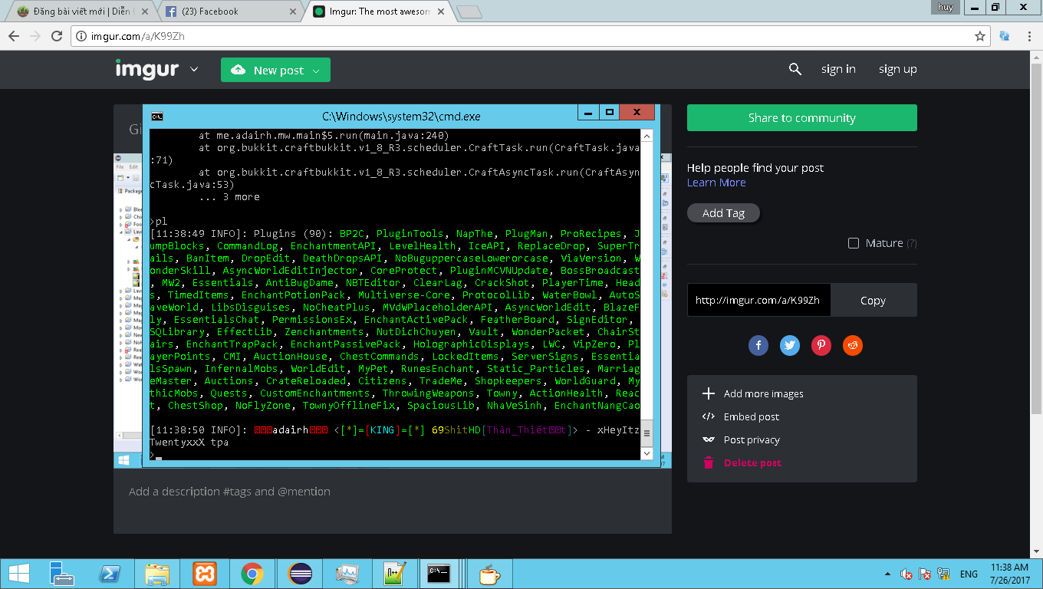Click the Delete post option
This screenshot has height=589, width=1043.
point(752,462)
